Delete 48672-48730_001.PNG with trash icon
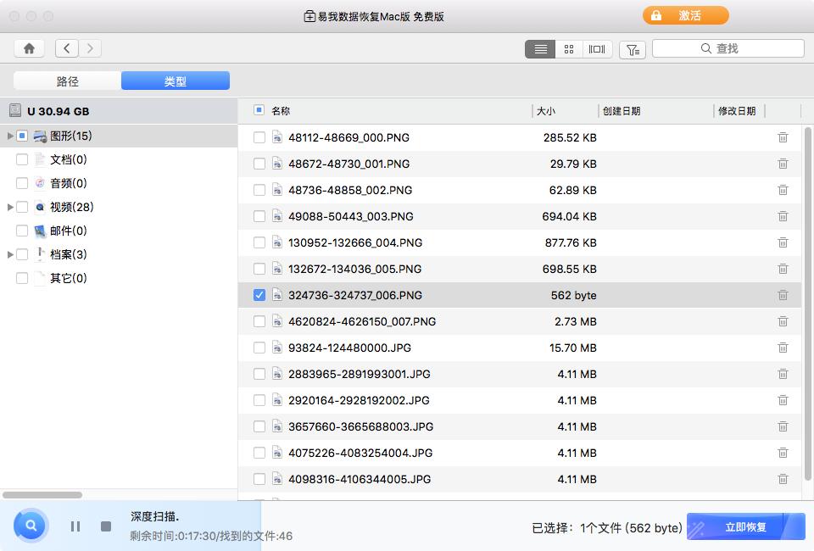This screenshot has height=551, width=814. pyautogui.click(x=782, y=164)
